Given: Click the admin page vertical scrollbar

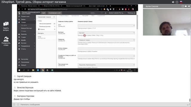Looking at the screenshot, I should pos(137,22).
